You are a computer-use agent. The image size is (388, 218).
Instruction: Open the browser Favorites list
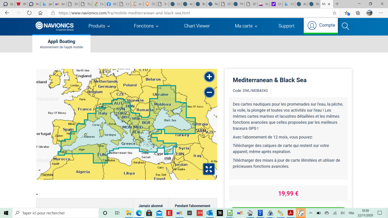[347, 13]
